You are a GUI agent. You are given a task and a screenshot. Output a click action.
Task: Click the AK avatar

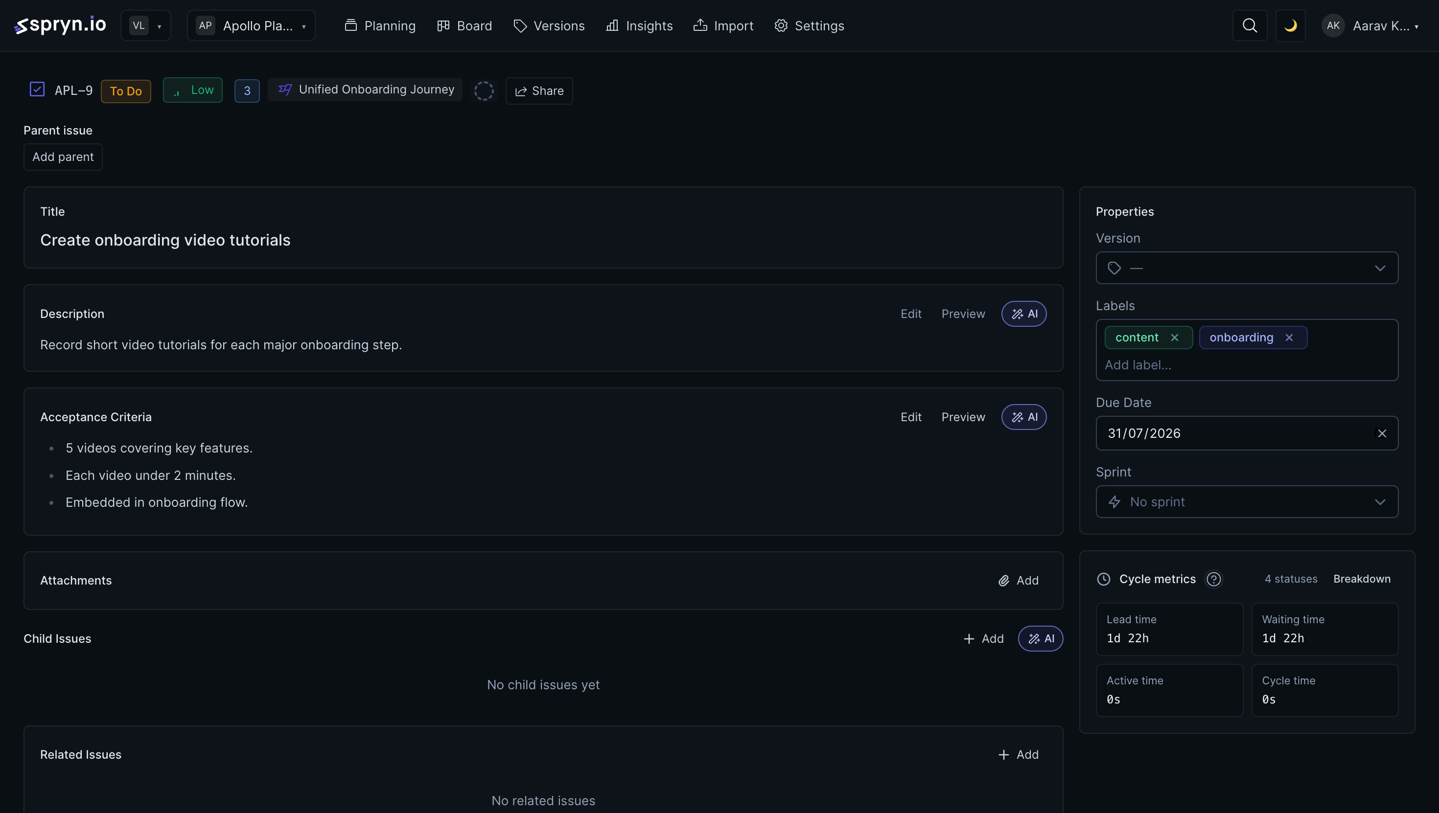pyautogui.click(x=1333, y=26)
